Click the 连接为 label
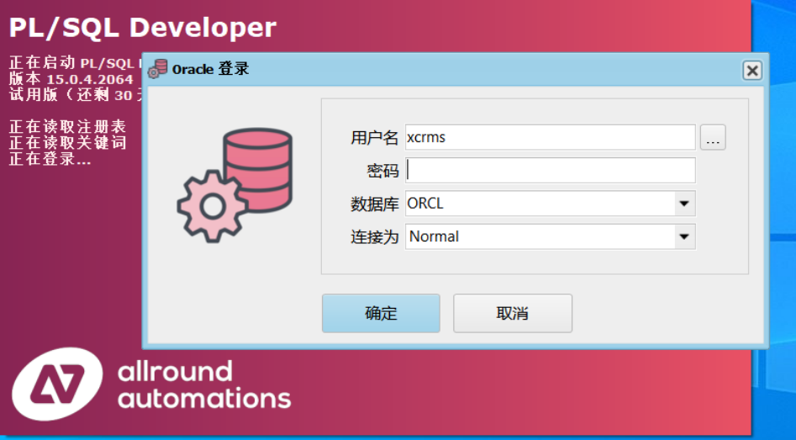 (x=374, y=237)
